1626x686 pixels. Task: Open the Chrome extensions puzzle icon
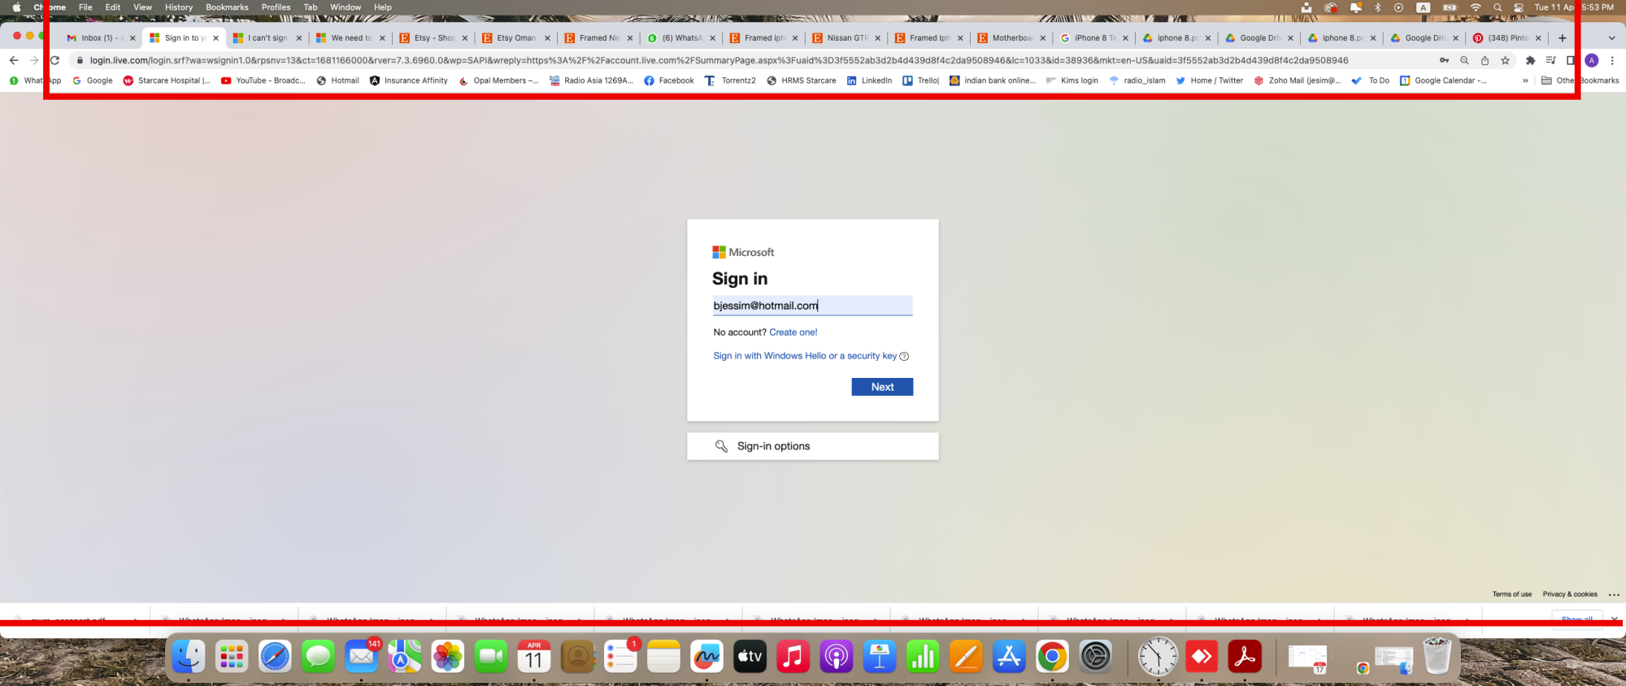[1530, 60]
